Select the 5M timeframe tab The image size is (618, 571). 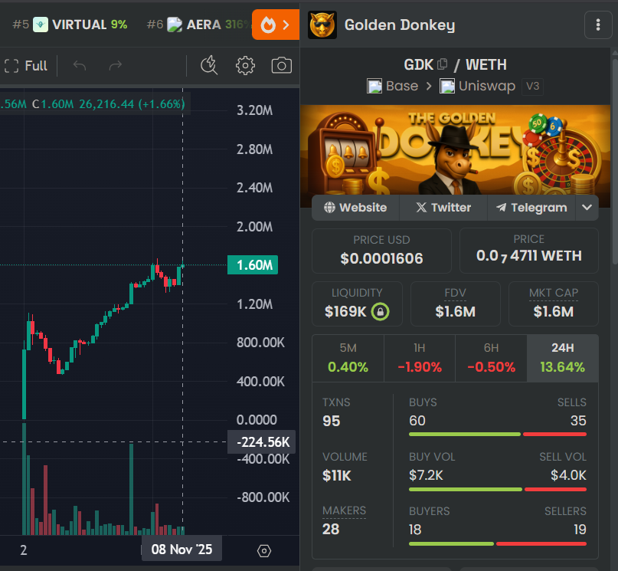coord(348,359)
